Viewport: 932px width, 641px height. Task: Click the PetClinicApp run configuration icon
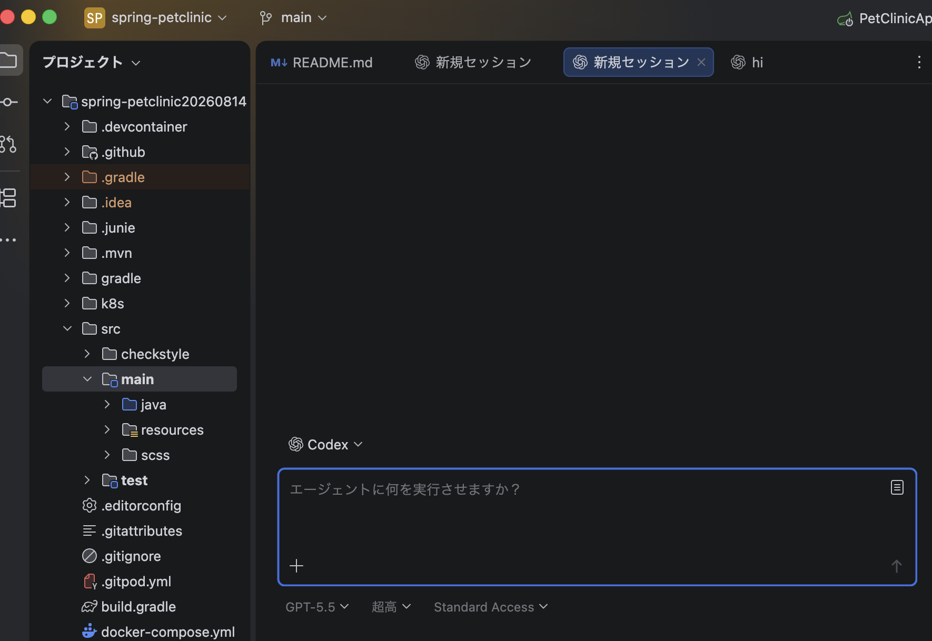pos(845,19)
